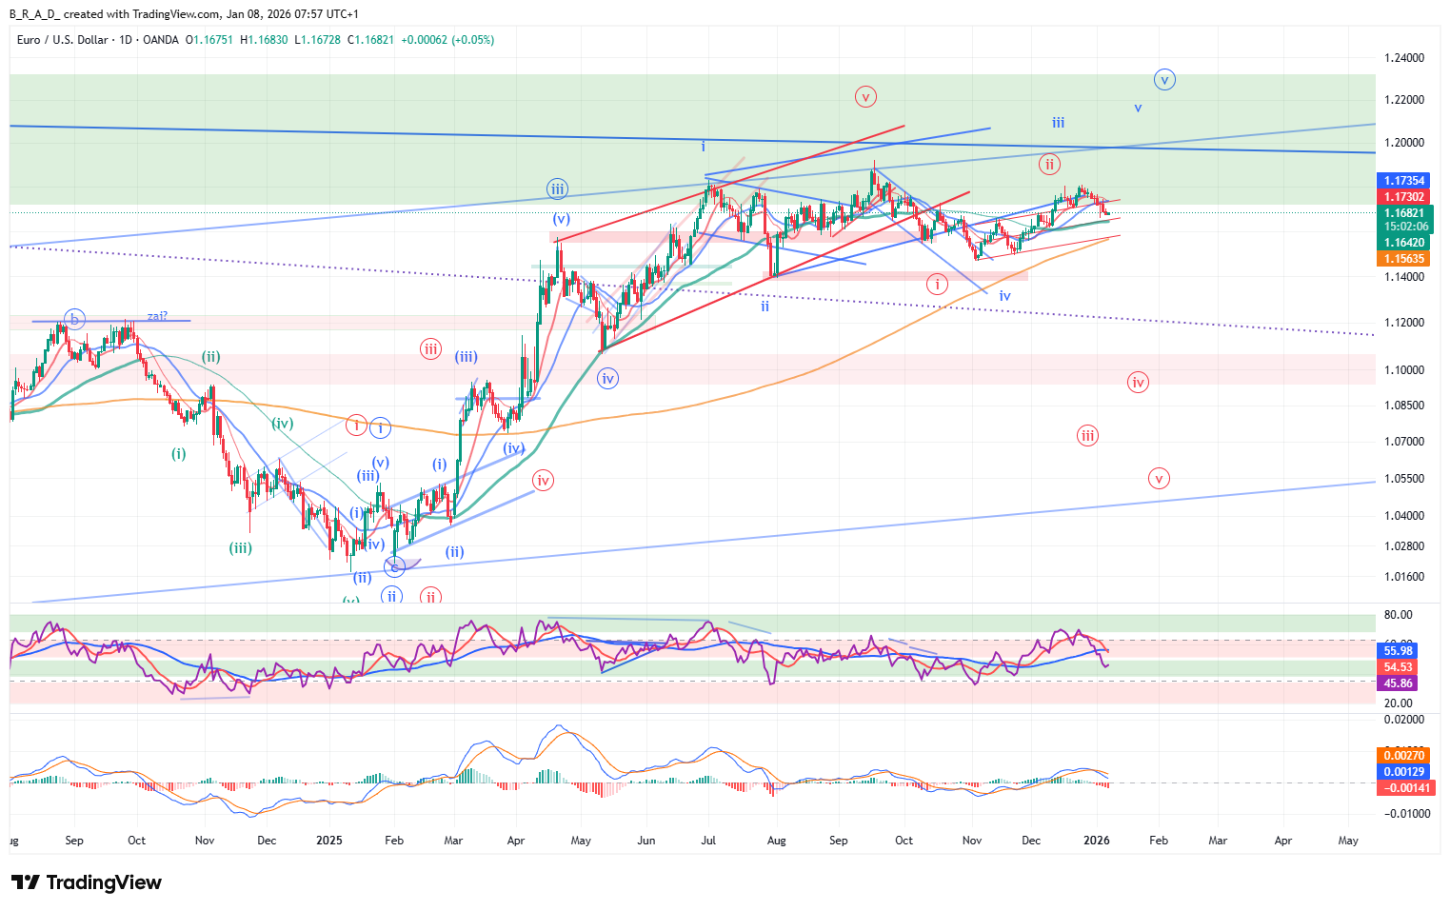Click the 2026 label on time axis
Image resolution: width=1450 pixels, height=911 pixels.
click(x=1097, y=841)
